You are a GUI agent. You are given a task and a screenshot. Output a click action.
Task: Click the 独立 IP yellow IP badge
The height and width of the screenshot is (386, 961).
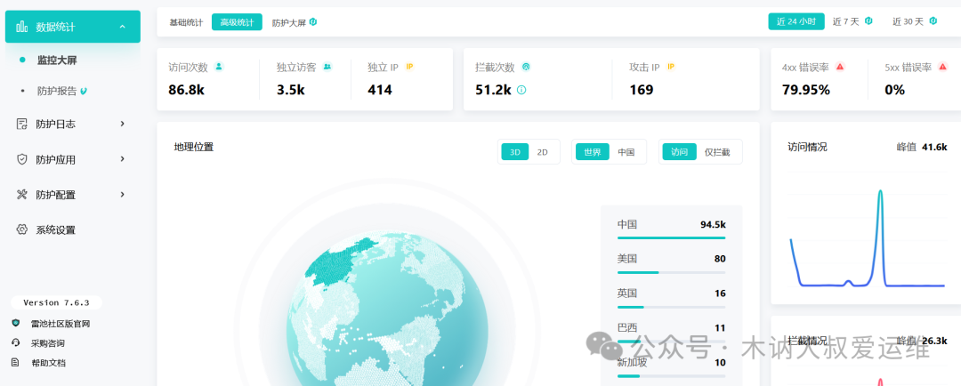(x=409, y=67)
